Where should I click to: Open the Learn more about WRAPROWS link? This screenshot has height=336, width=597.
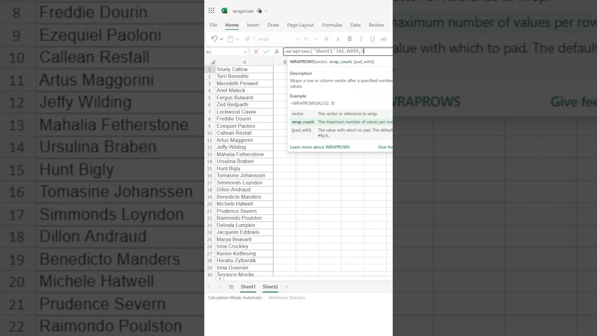(x=319, y=147)
